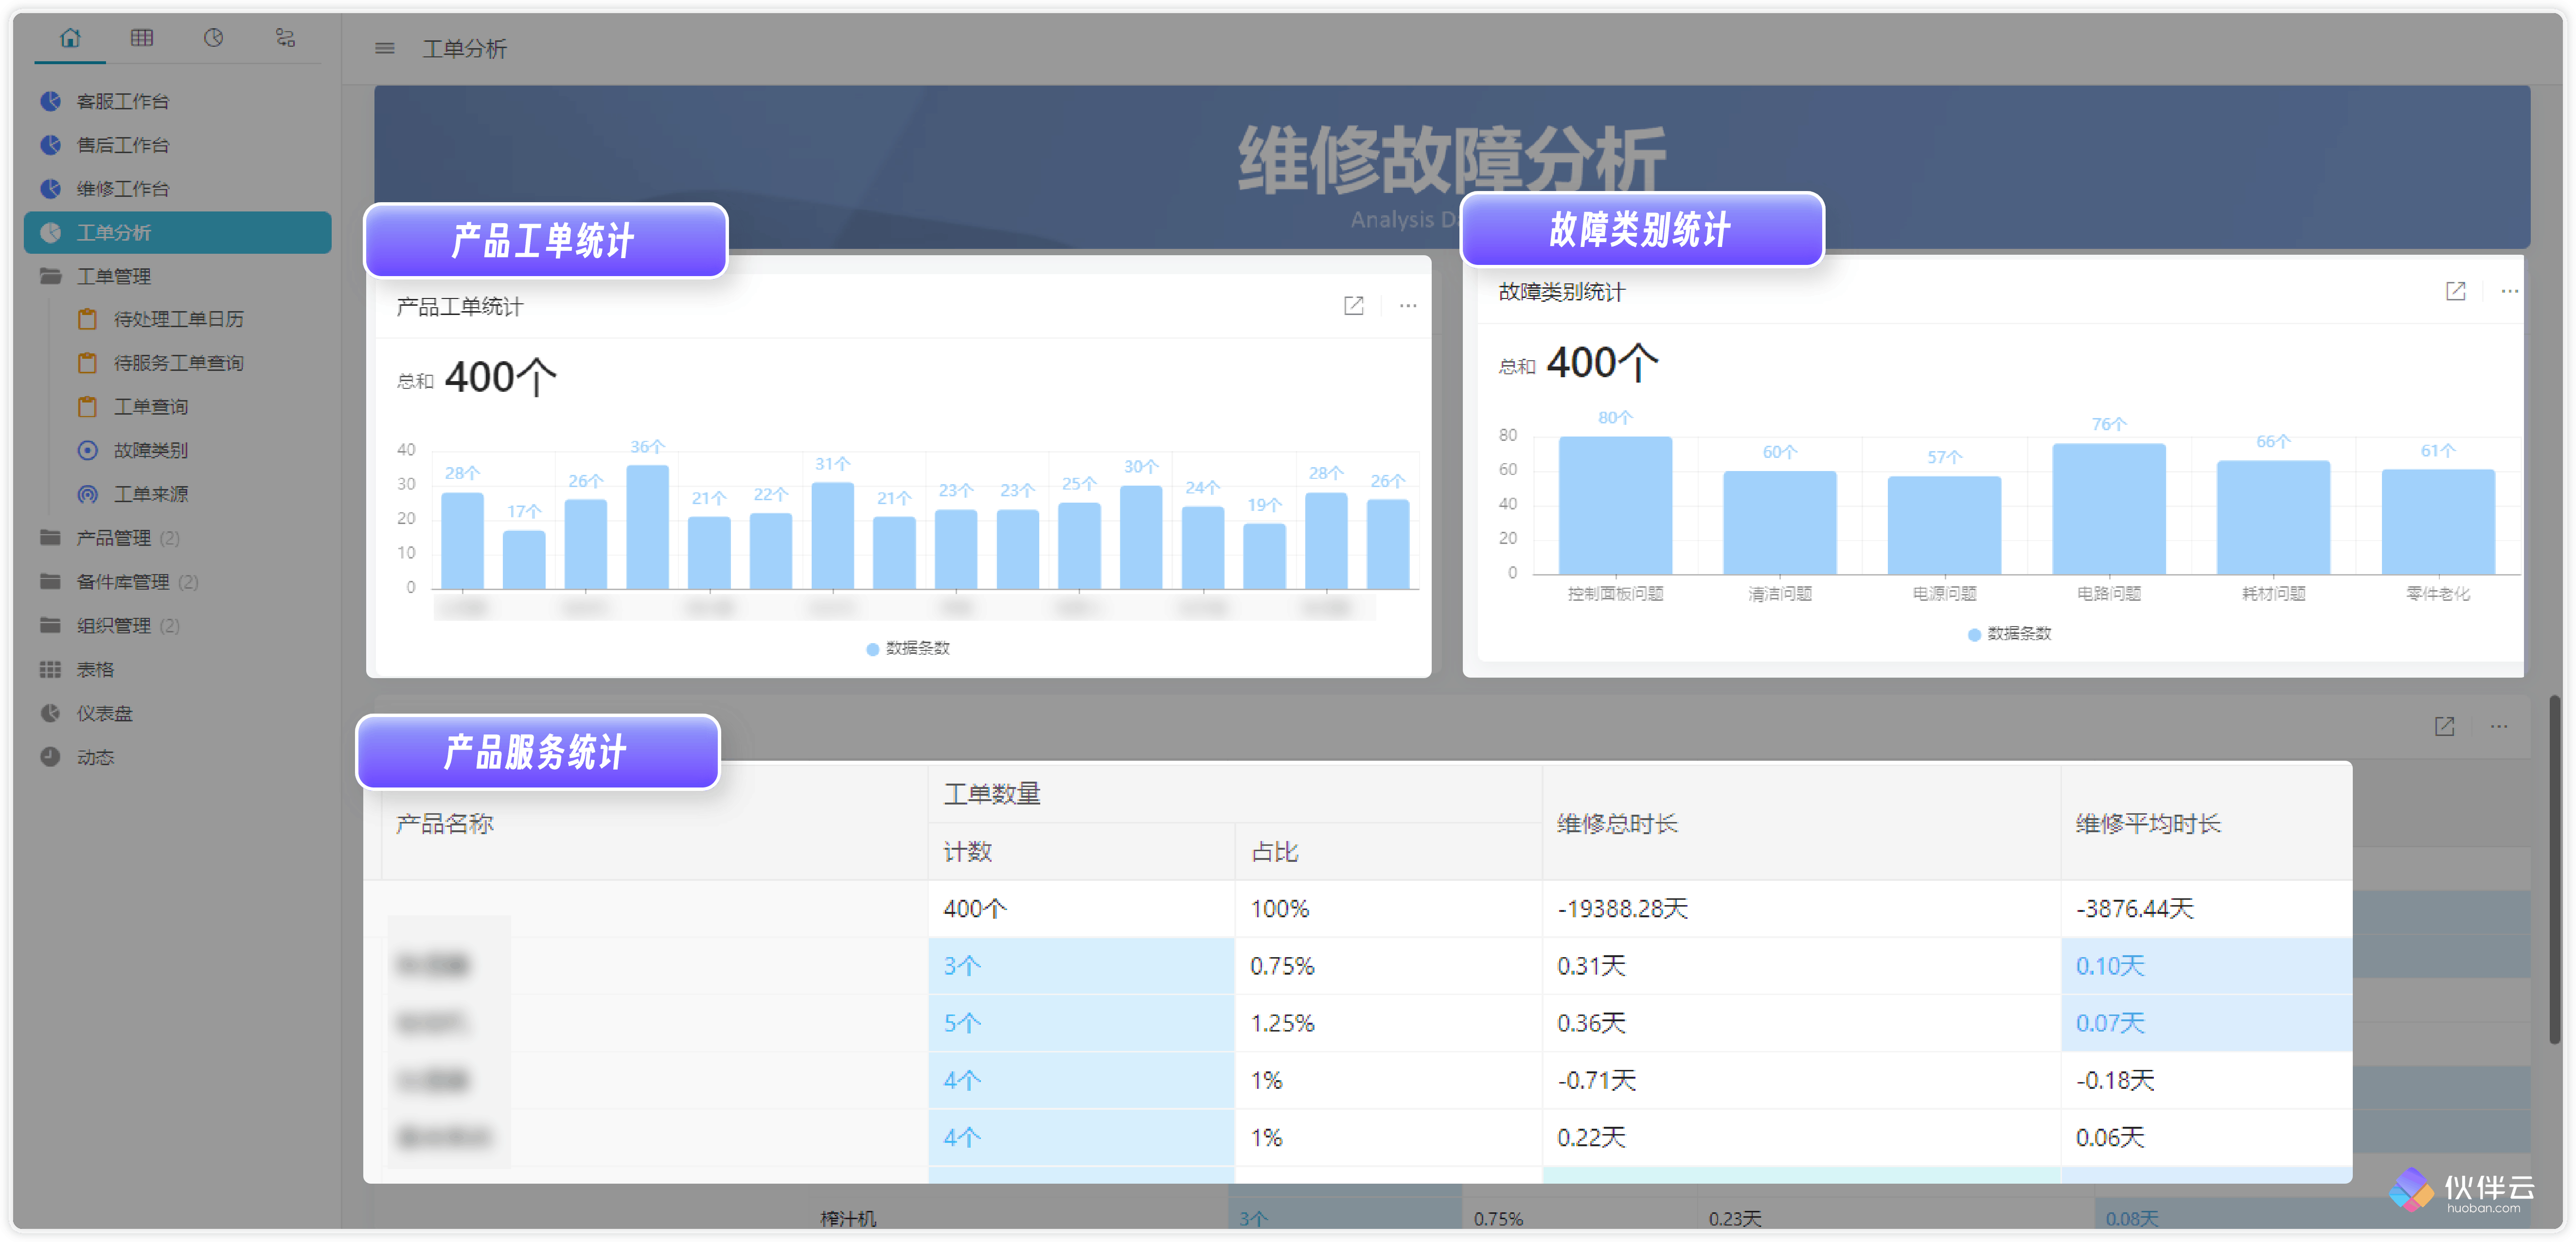
Task: Click the 工单查询 clipboard icon
Action: [x=88, y=407]
